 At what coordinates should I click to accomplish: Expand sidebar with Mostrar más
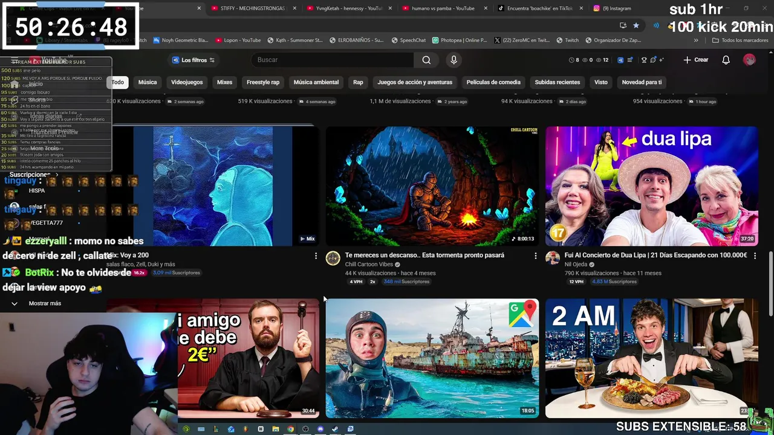(37, 303)
